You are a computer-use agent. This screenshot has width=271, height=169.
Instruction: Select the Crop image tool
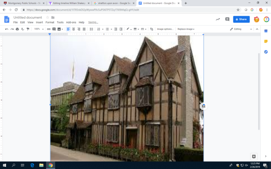pyautogui.click(x=152, y=29)
